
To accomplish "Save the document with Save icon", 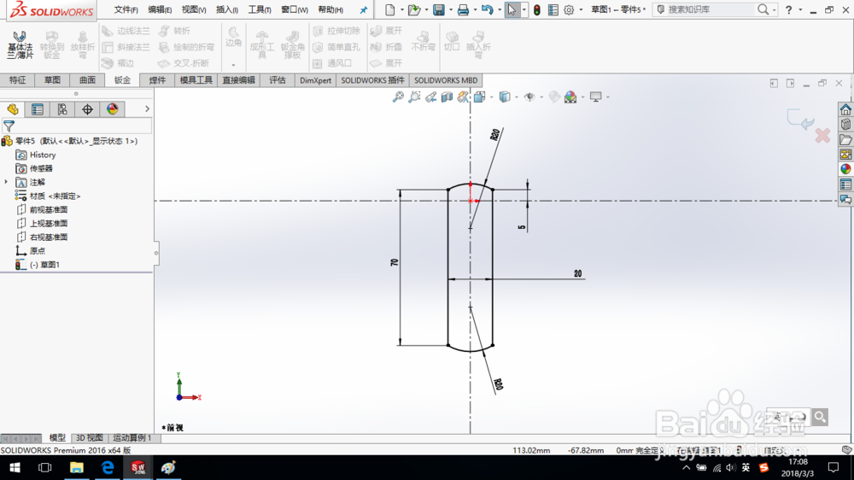I will pos(438,9).
